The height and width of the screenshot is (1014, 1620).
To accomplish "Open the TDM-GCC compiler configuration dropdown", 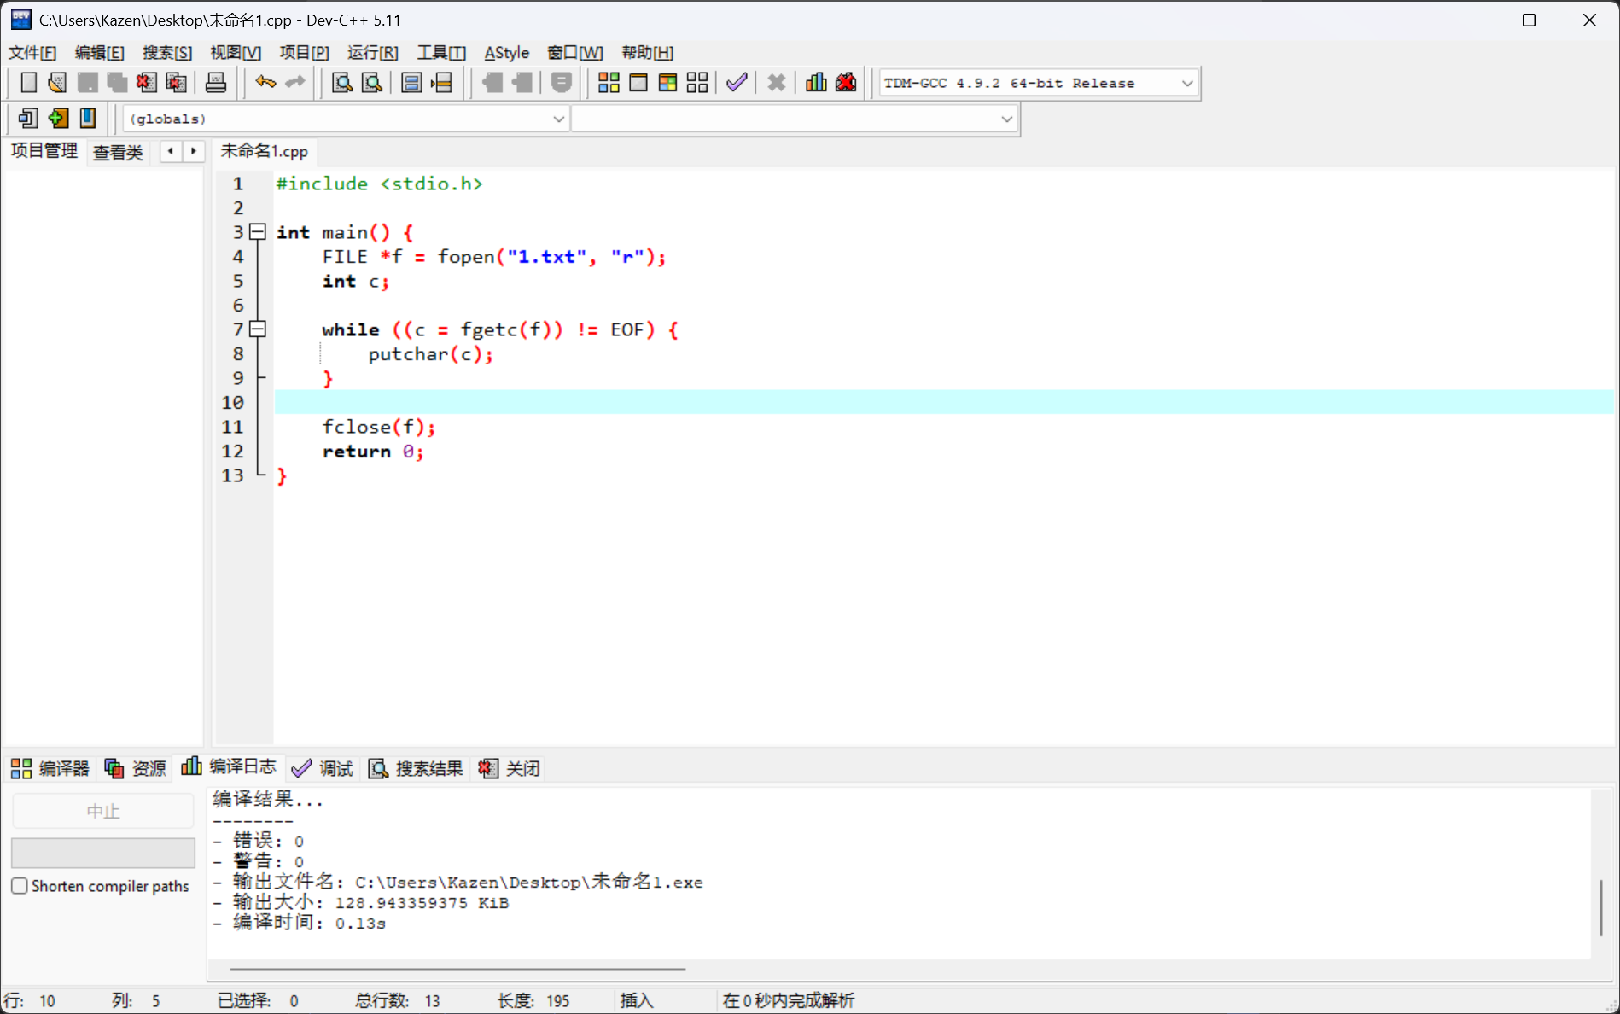I will (1186, 83).
